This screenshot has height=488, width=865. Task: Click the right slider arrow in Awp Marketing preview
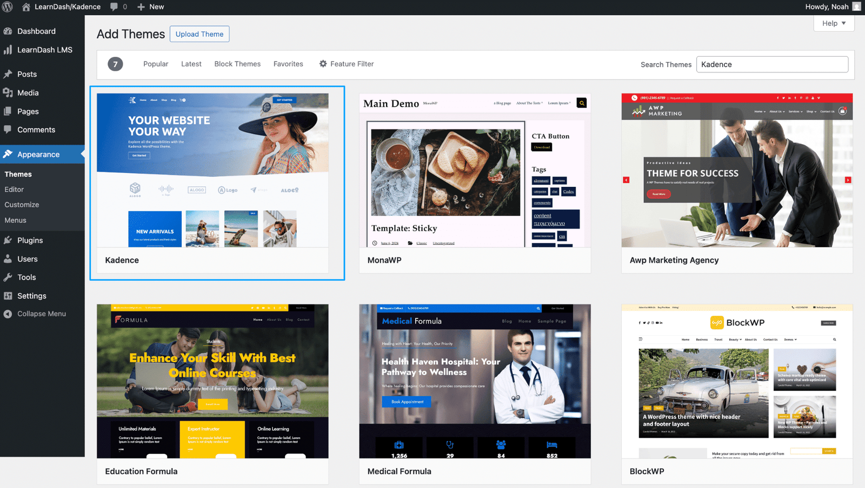point(848,180)
